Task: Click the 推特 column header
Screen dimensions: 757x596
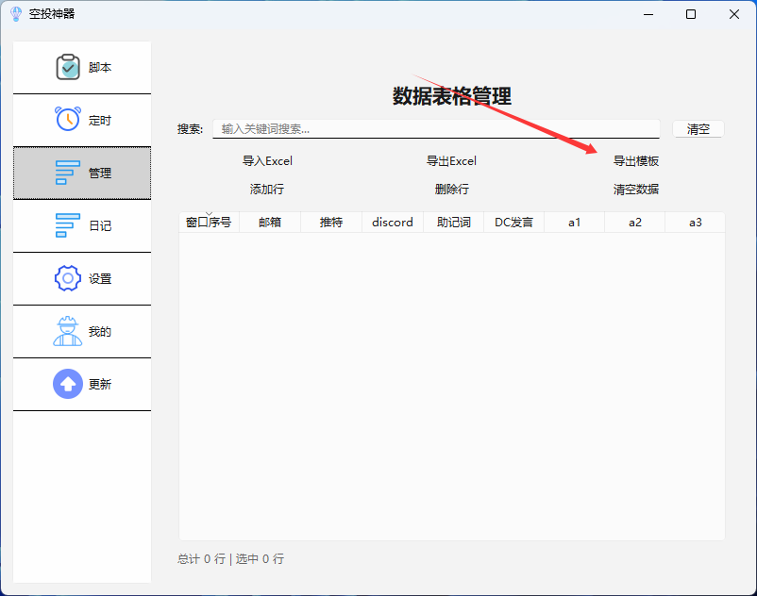Action: tap(330, 222)
